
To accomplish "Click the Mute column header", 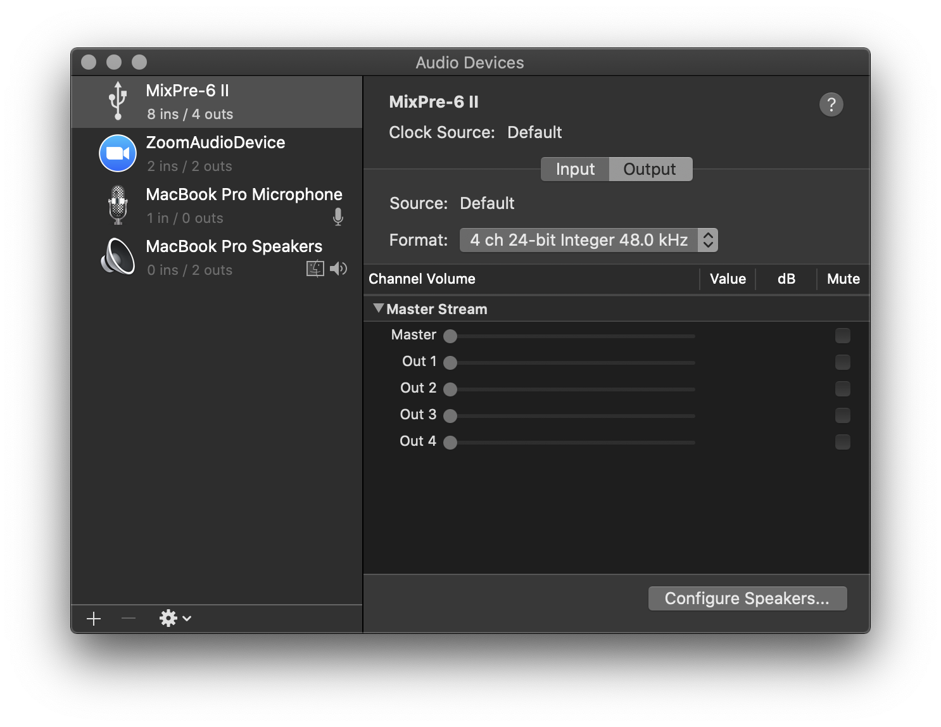I will pyautogui.click(x=843, y=279).
